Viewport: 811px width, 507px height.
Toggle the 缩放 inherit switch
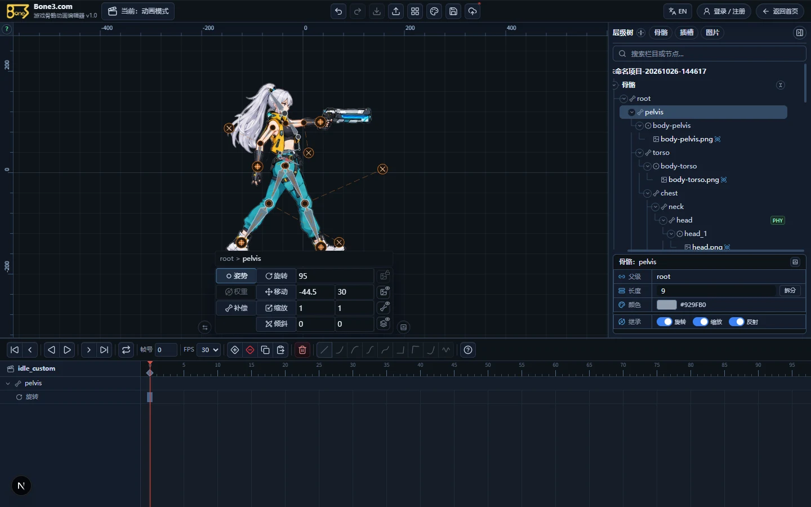701,322
